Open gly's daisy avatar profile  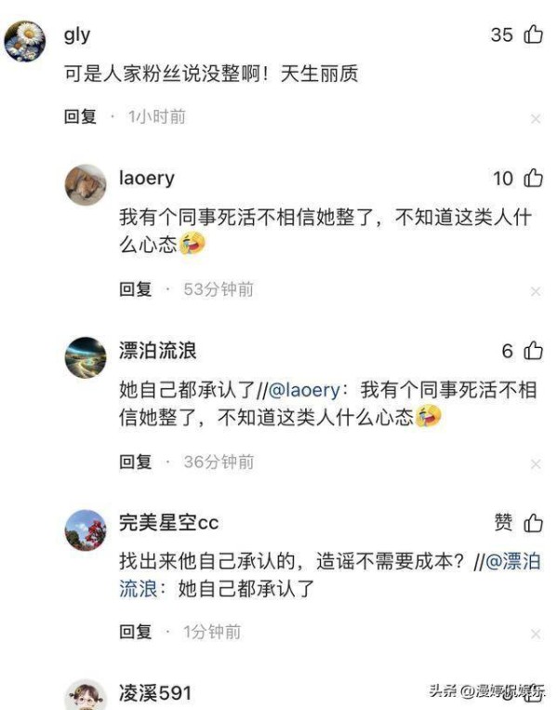click(25, 41)
